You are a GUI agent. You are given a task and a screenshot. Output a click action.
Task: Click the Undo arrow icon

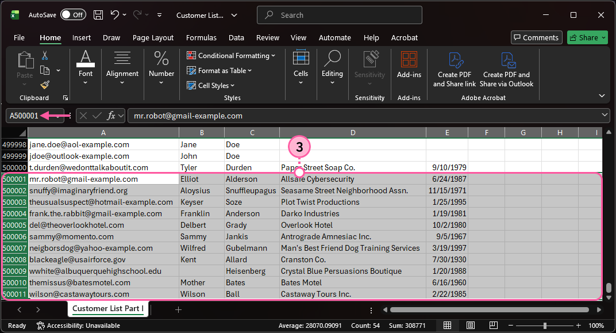pyautogui.click(x=114, y=15)
